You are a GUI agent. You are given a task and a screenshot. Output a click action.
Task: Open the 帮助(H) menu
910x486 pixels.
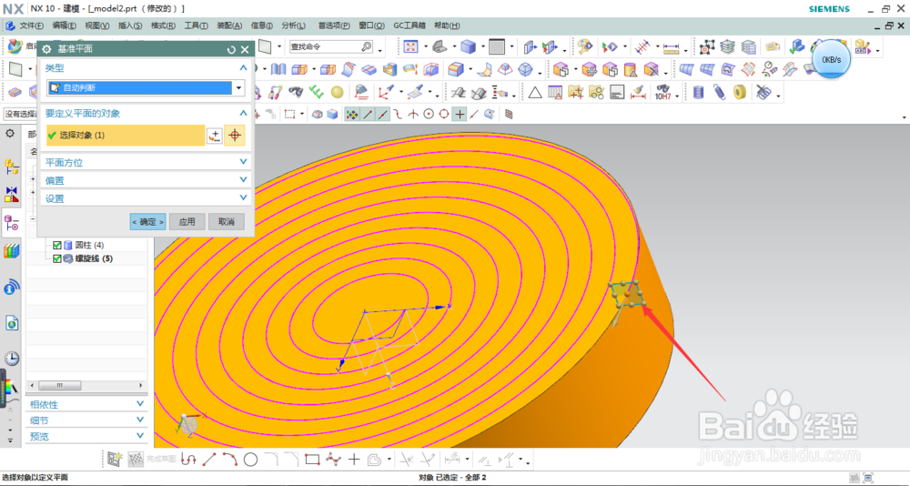(447, 25)
